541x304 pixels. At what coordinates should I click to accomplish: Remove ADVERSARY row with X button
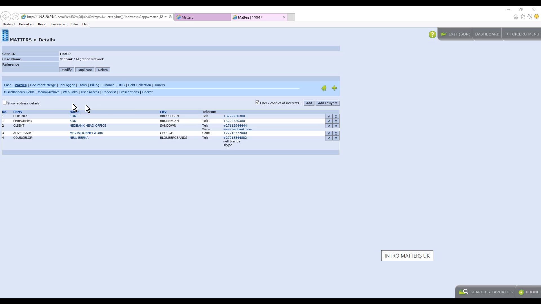336,133
